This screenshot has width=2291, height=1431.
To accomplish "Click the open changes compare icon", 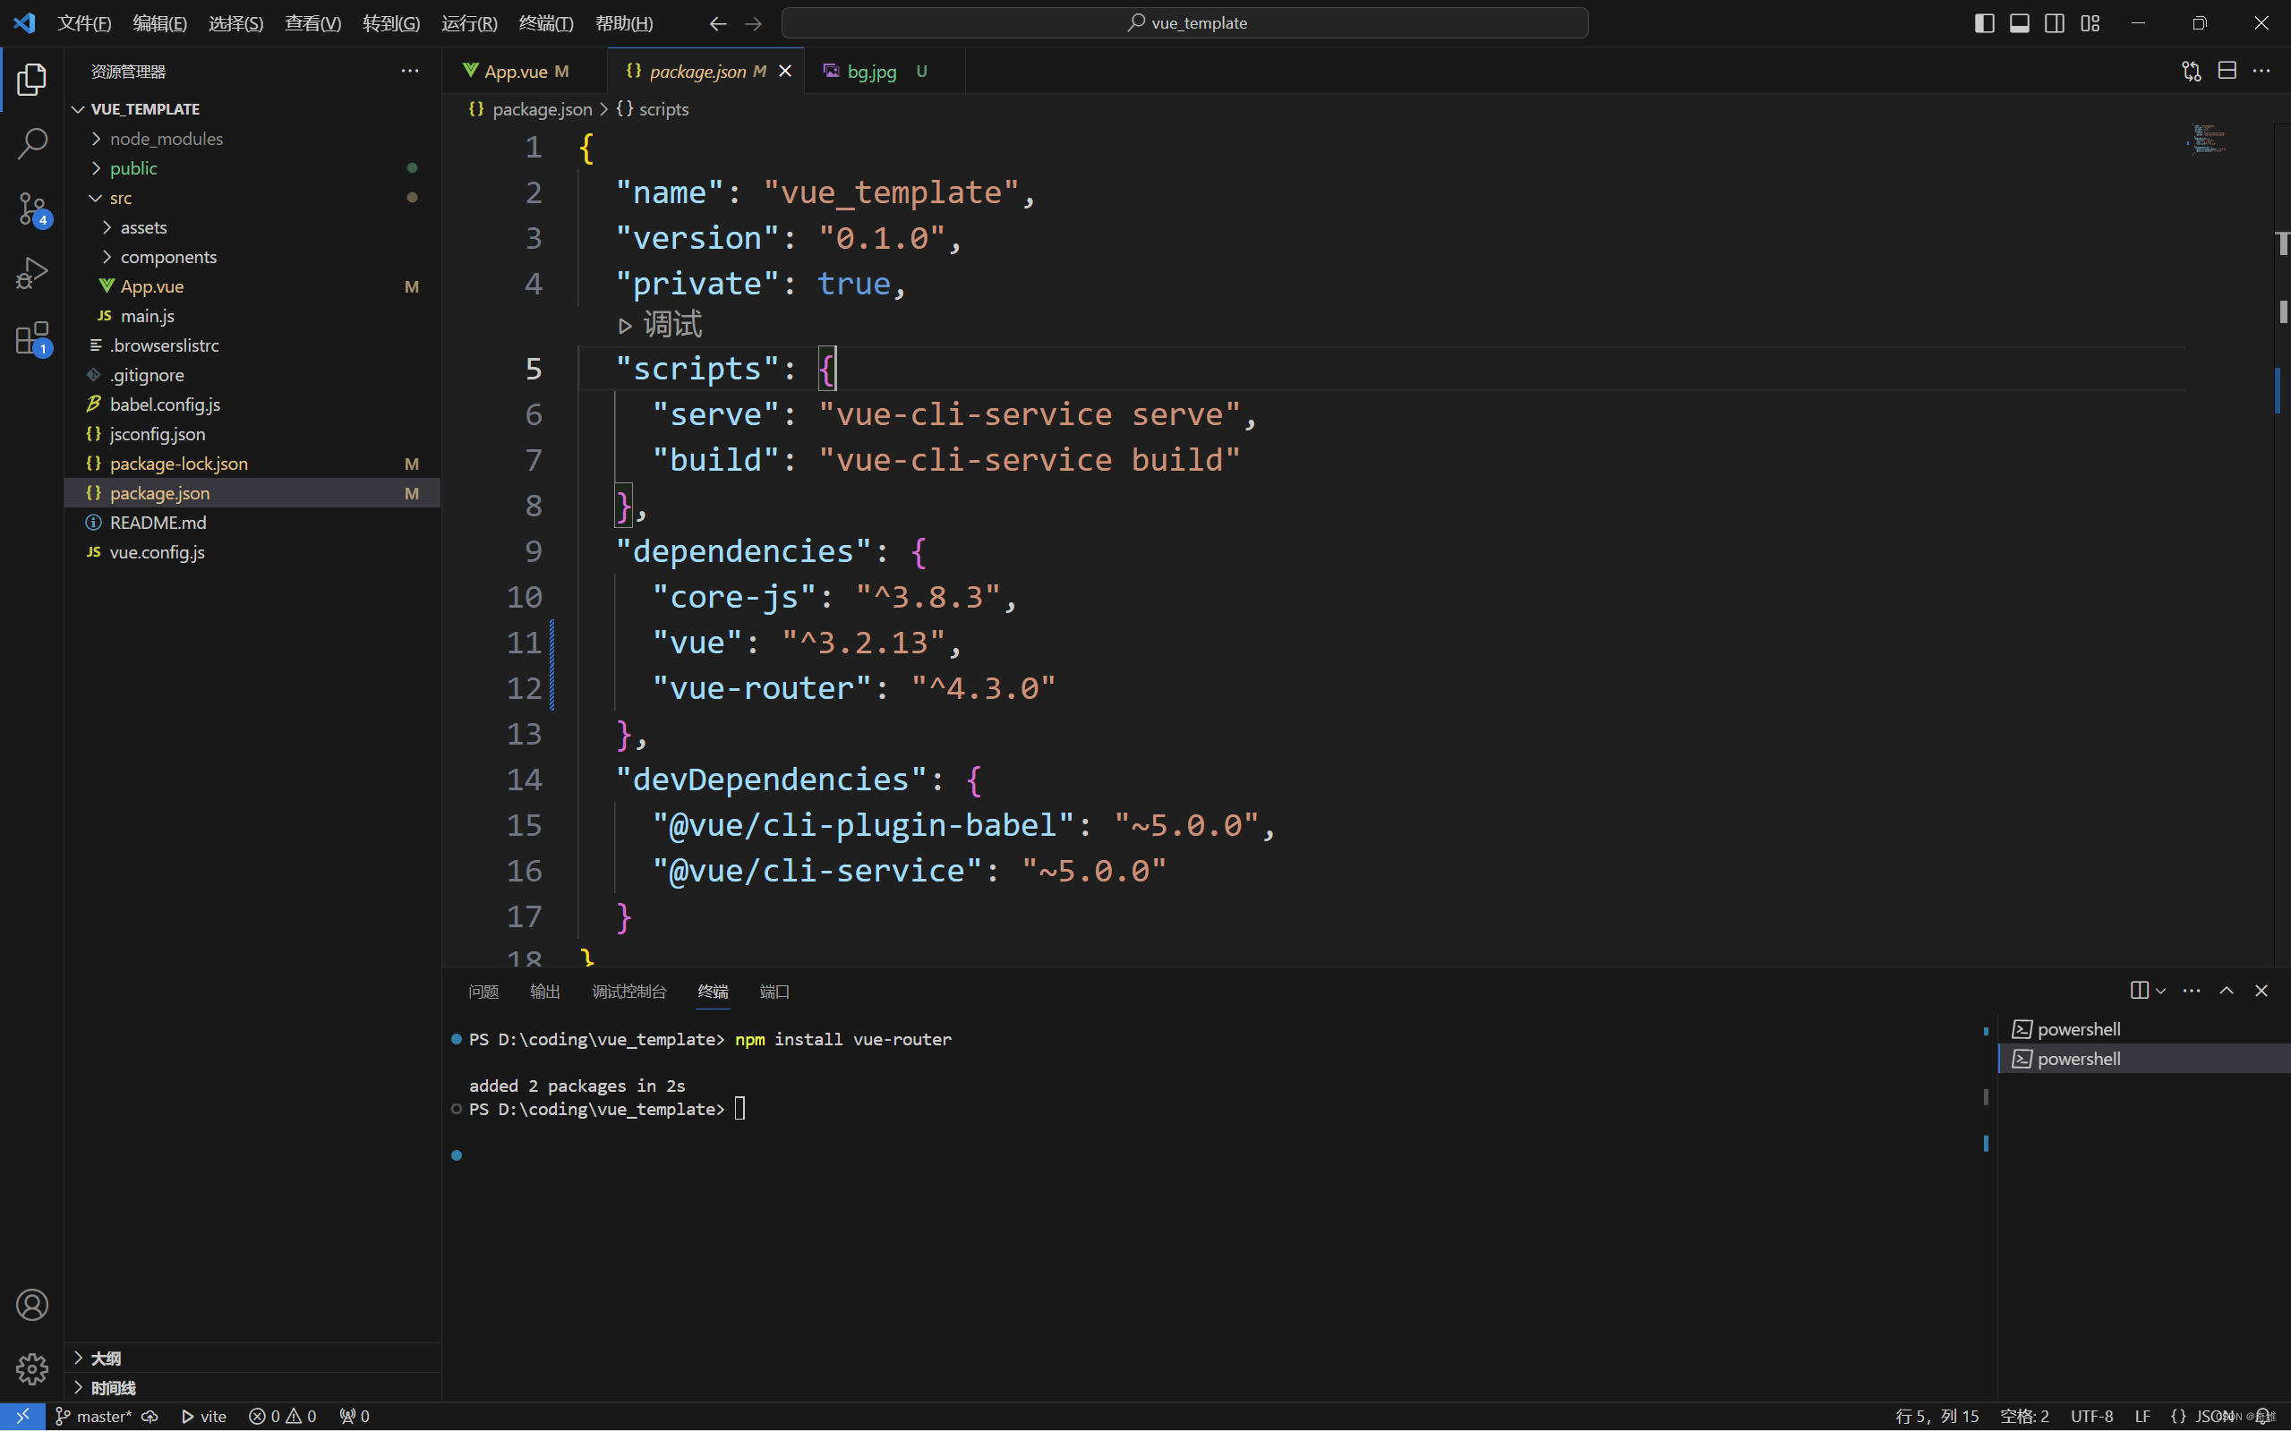I will [2191, 71].
